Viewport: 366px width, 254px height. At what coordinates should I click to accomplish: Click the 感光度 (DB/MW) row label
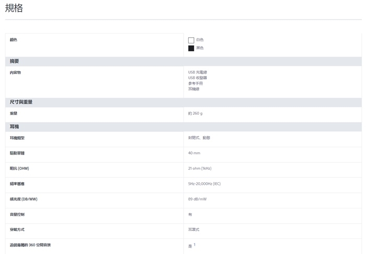pyautogui.click(x=23, y=199)
